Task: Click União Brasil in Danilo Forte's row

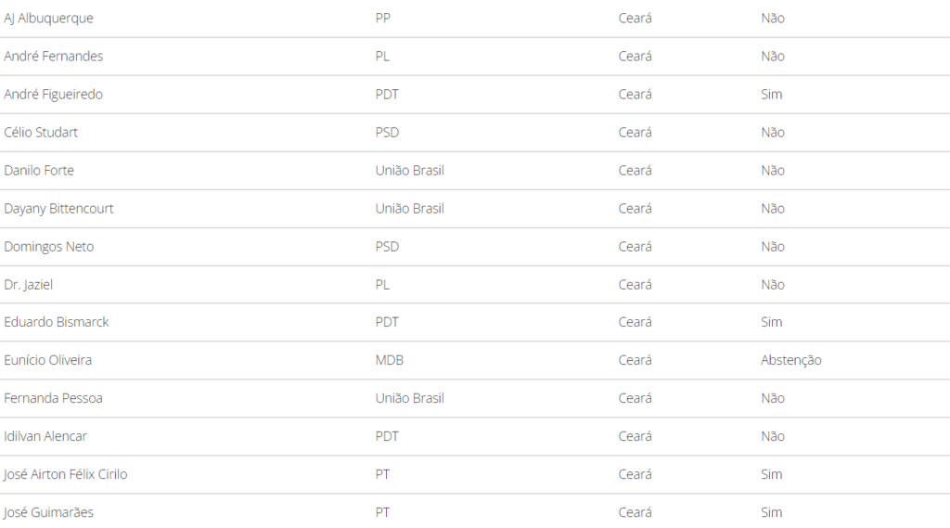Action: (x=410, y=171)
